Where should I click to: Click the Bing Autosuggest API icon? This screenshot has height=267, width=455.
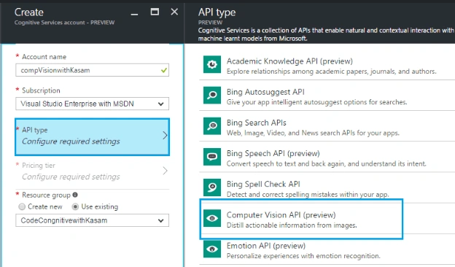click(x=212, y=95)
